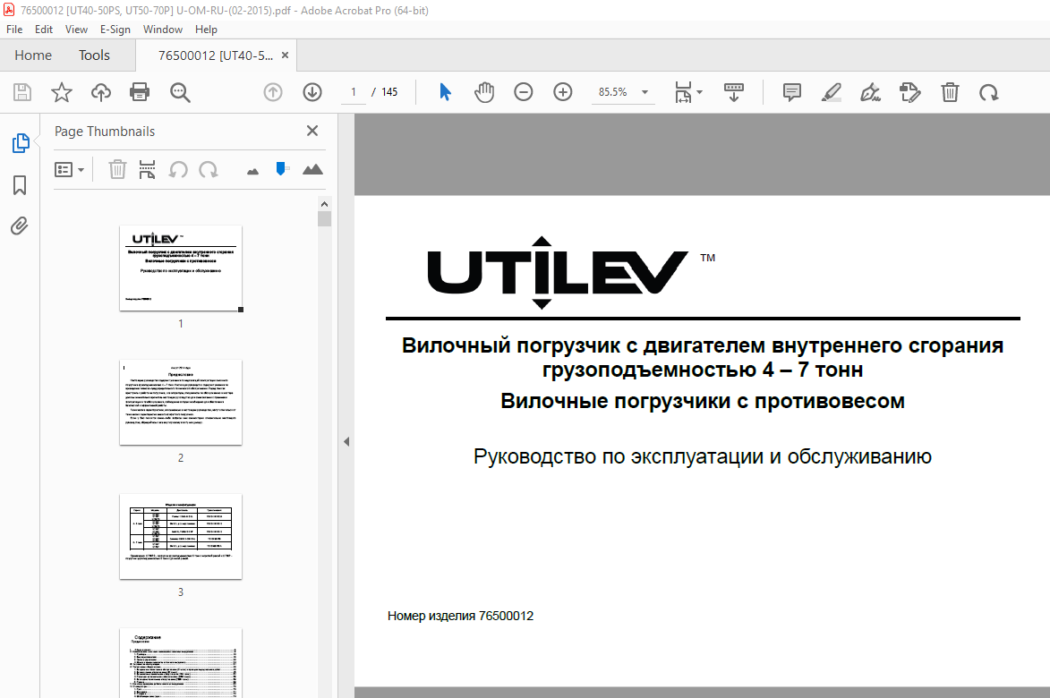
Task: Delete page using toolbar trash icon
Action: (x=950, y=91)
